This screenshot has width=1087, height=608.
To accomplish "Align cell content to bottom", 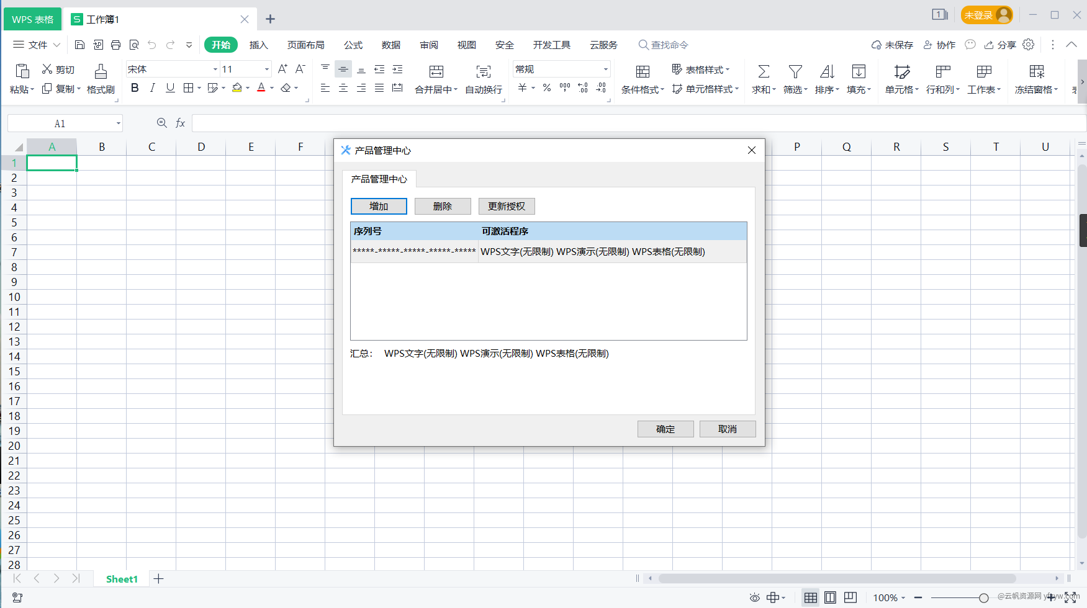I will (361, 69).
